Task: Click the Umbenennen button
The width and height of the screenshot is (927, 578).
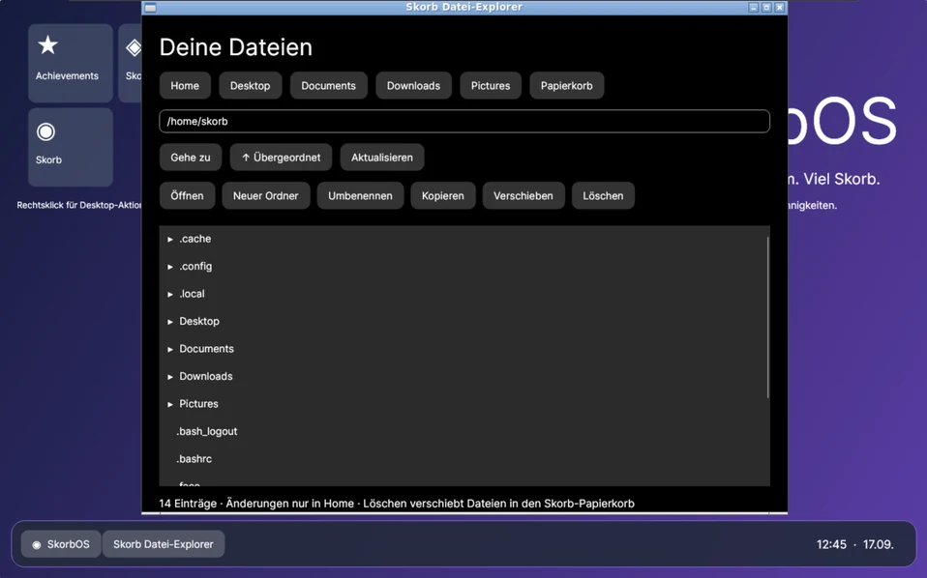Action: [x=360, y=196]
